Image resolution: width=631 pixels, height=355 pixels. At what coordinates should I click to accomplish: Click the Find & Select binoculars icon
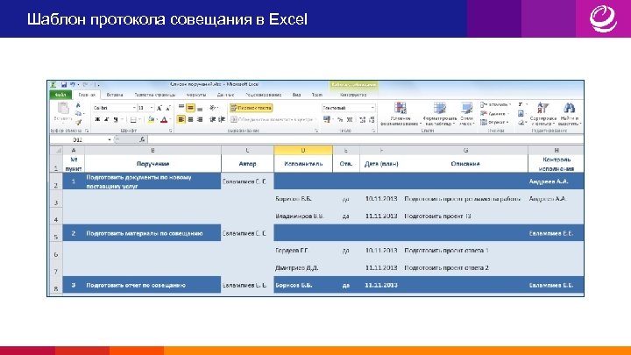point(569,108)
